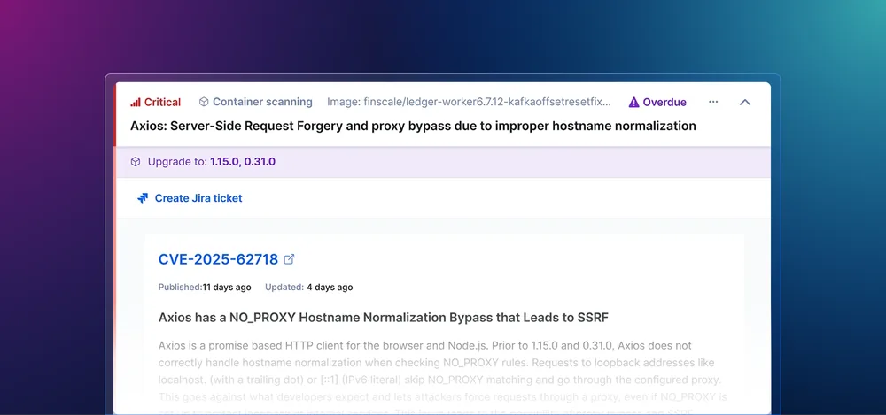Collapse the vulnerability card with the chevron
The width and height of the screenshot is (886, 415).
(745, 102)
